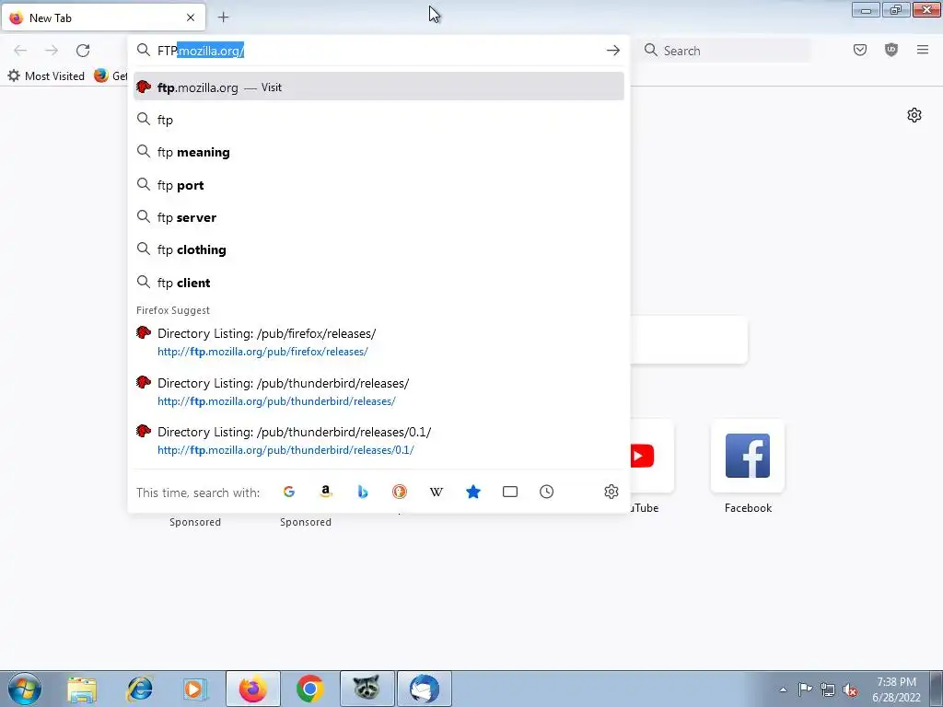Screen dimensions: 943x707
Task: Open the Firefox hamburger menu
Action: click(923, 51)
